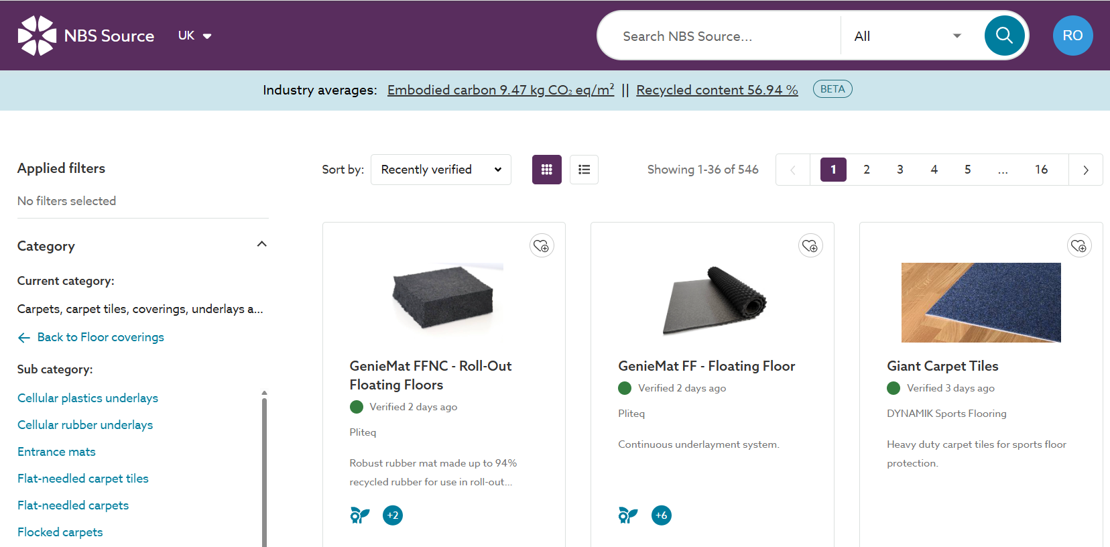Viewport: 1110px width, 547px height.
Task: Click DYNAMIK Sports Flooring manufacturer name
Action: click(x=946, y=414)
